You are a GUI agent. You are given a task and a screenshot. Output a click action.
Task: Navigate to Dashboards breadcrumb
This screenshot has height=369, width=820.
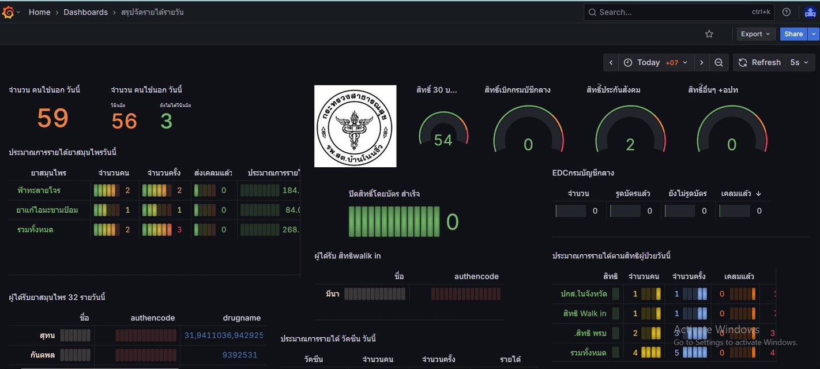(85, 12)
